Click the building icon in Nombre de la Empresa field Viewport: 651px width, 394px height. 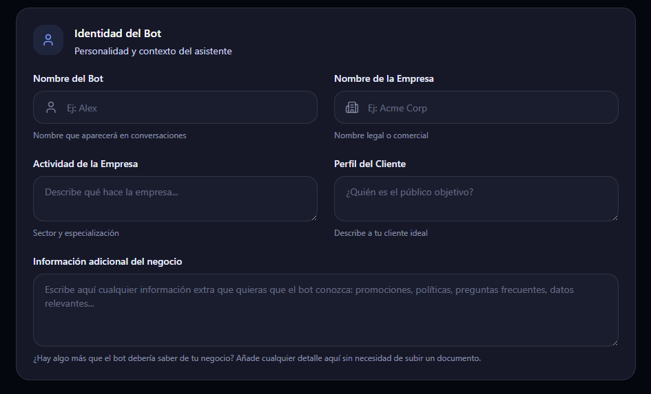352,108
